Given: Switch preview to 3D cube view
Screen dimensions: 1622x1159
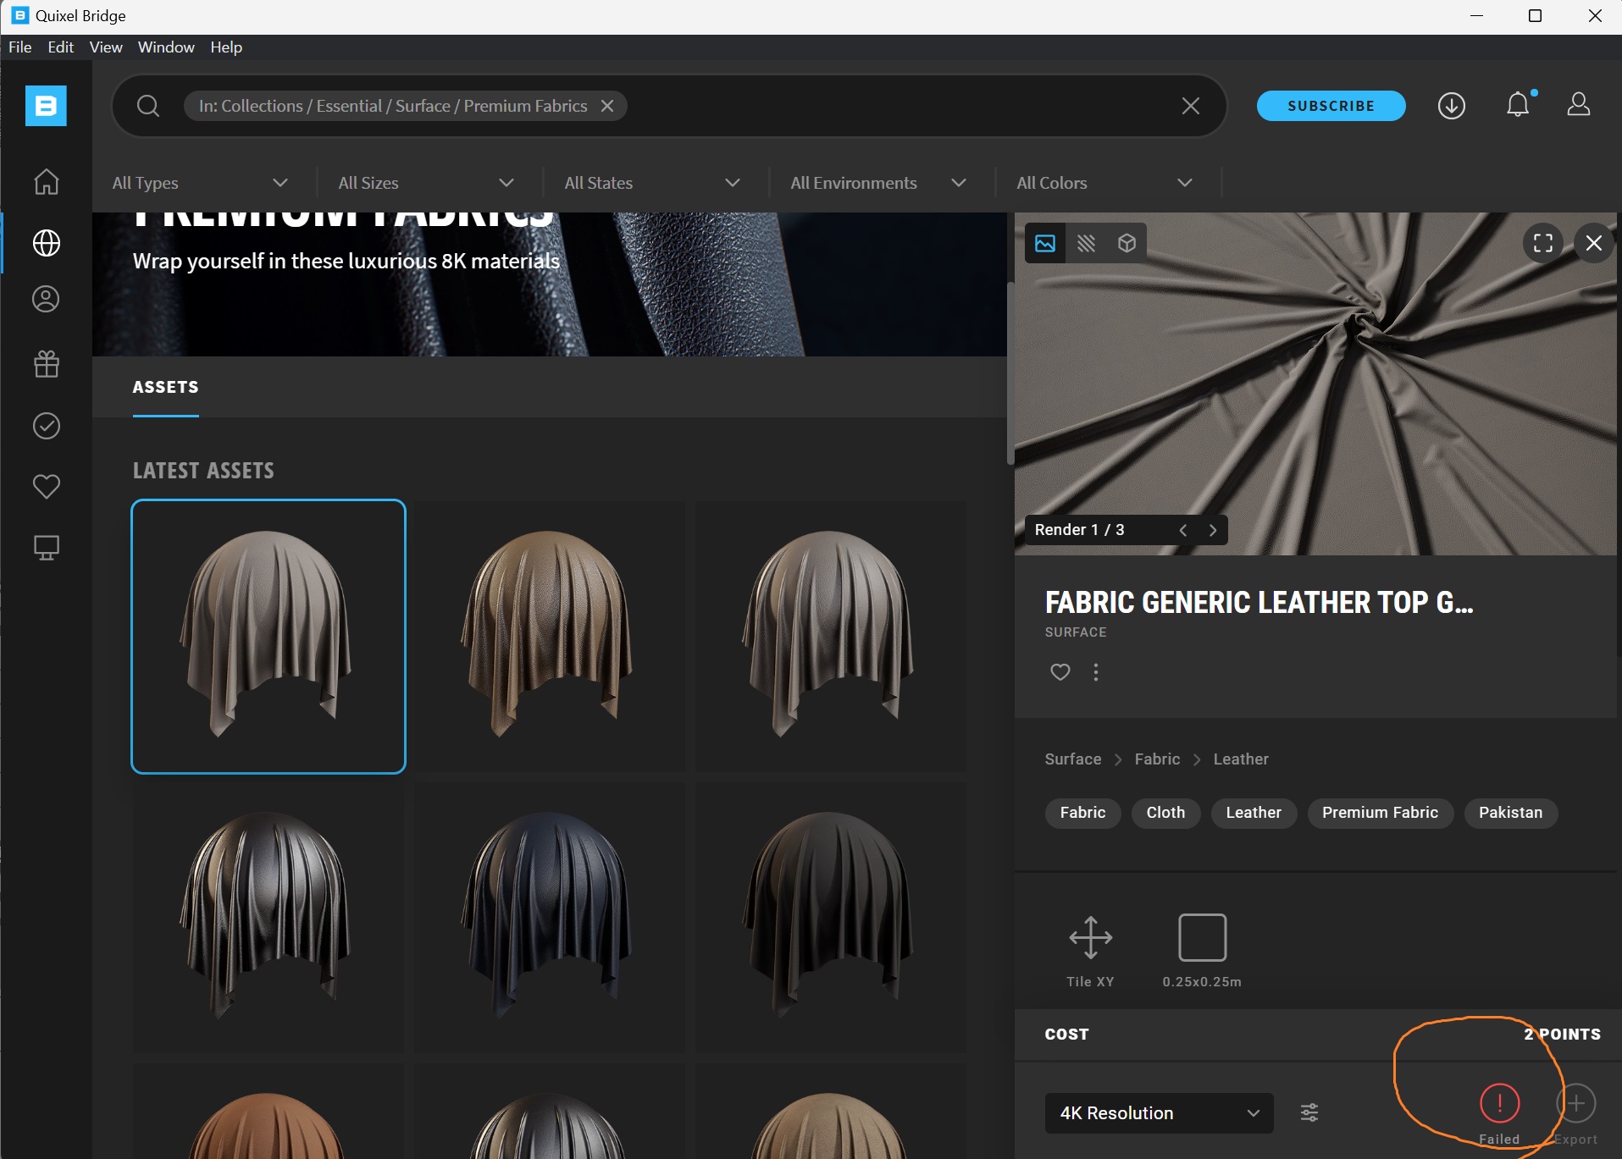Looking at the screenshot, I should point(1127,243).
